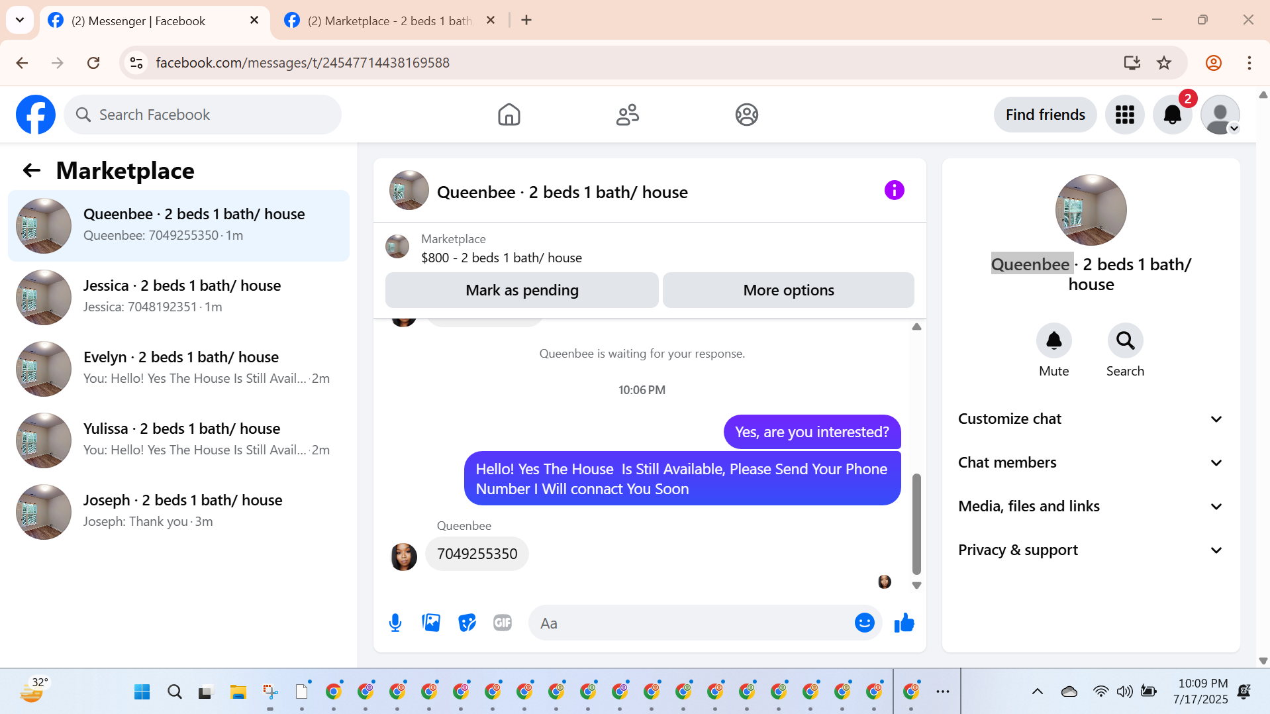Open the Chrome profile icon

coord(1213,63)
